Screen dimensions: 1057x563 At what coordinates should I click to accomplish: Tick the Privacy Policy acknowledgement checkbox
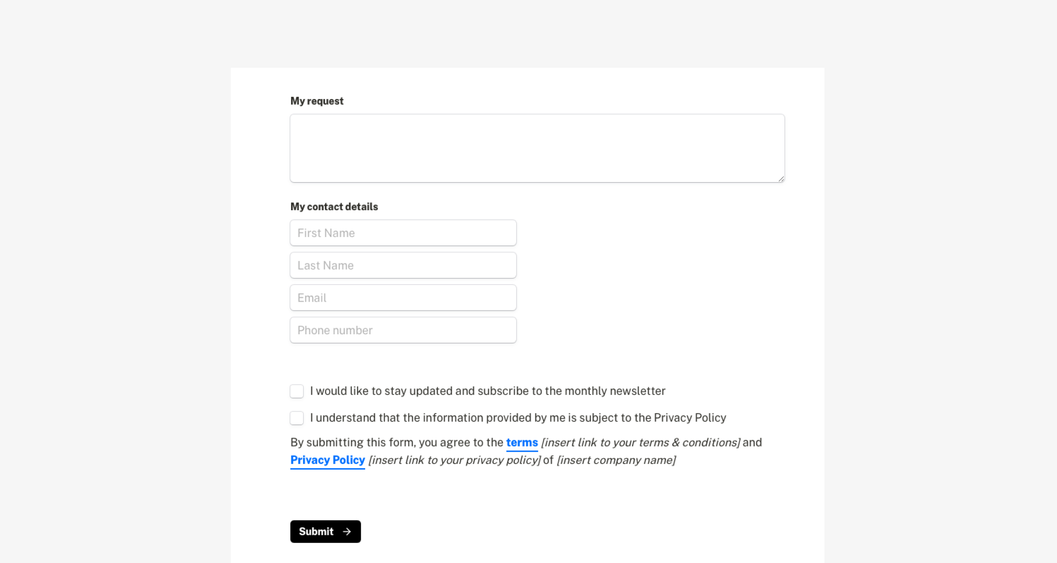[297, 418]
